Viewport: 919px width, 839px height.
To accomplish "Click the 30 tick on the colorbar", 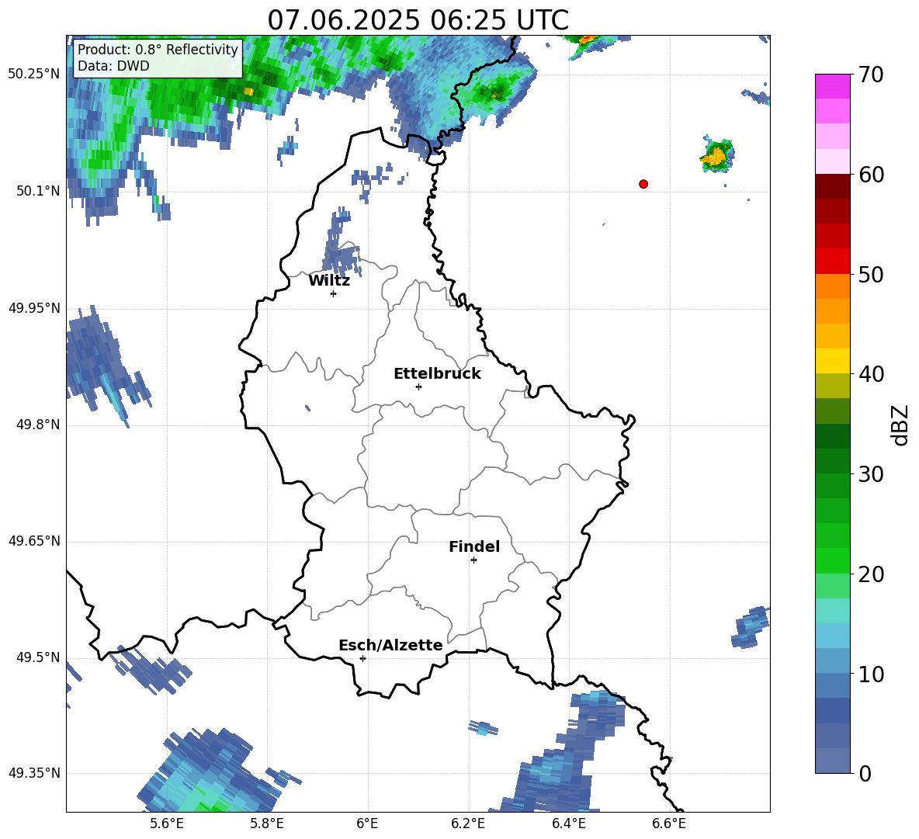I will tap(870, 473).
